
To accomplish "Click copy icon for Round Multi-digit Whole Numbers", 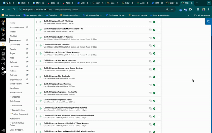I will [151, 109].
